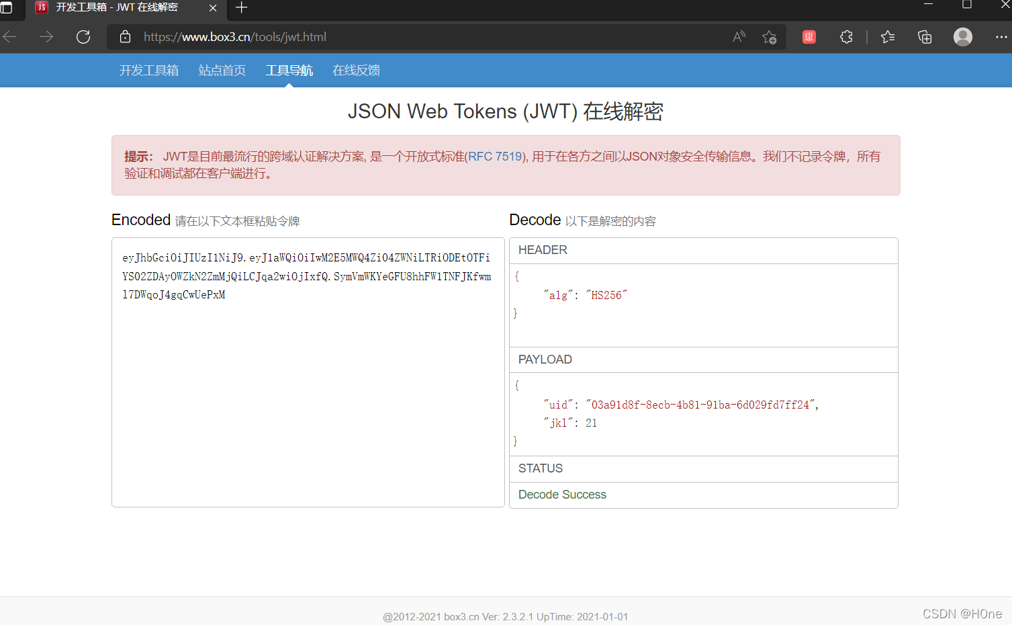This screenshot has height=625, width=1012.
Task: Click the 在线反馈 feedback link
Action: tap(356, 70)
